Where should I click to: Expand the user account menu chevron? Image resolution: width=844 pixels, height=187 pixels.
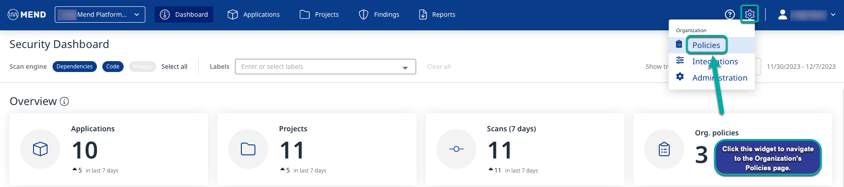coord(833,14)
